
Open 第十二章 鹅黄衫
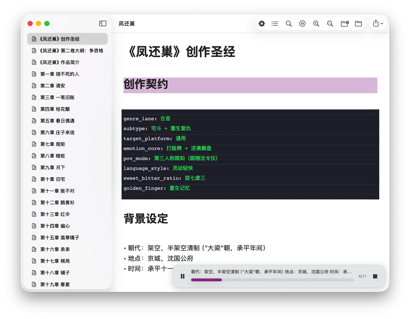tap(67, 202)
